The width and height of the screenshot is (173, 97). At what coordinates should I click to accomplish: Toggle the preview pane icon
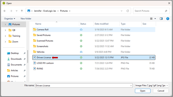click(161, 19)
